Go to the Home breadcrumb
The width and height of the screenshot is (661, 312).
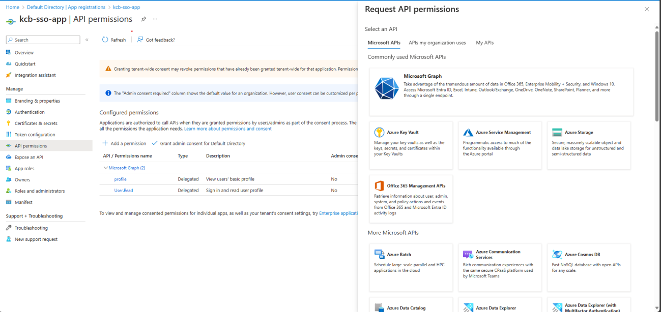click(13, 7)
